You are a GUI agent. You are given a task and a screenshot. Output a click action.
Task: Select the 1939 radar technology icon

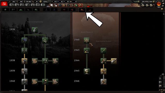[24, 71]
